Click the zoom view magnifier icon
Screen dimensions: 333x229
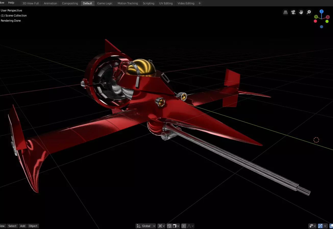coord(309,12)
